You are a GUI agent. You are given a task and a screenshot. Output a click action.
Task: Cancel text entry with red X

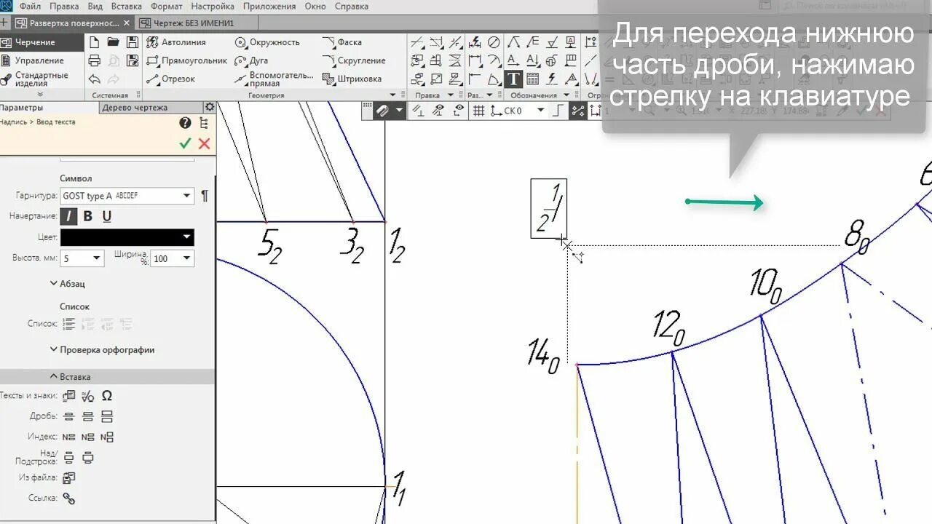[204, 143]
